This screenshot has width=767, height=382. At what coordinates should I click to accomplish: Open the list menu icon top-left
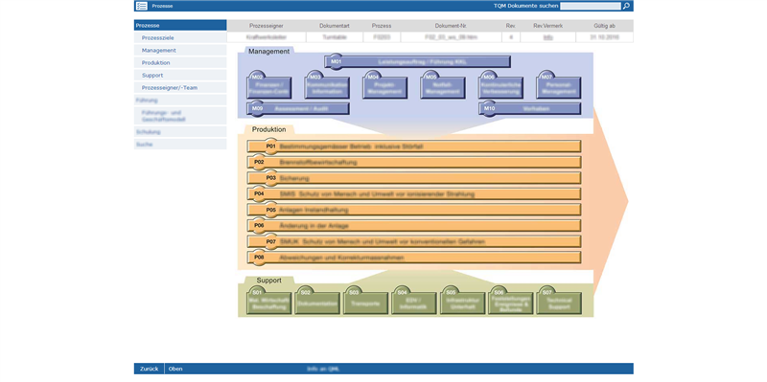click(141, 6)
